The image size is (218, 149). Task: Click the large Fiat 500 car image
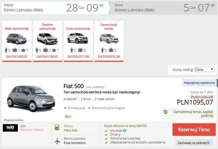[31, 99]
